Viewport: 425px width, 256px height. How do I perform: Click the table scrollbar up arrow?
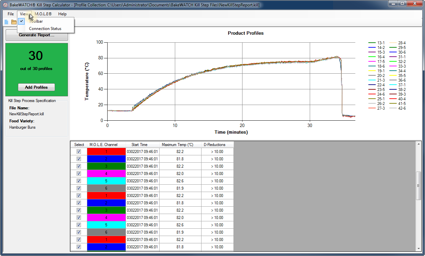click(x=419, y=144)
